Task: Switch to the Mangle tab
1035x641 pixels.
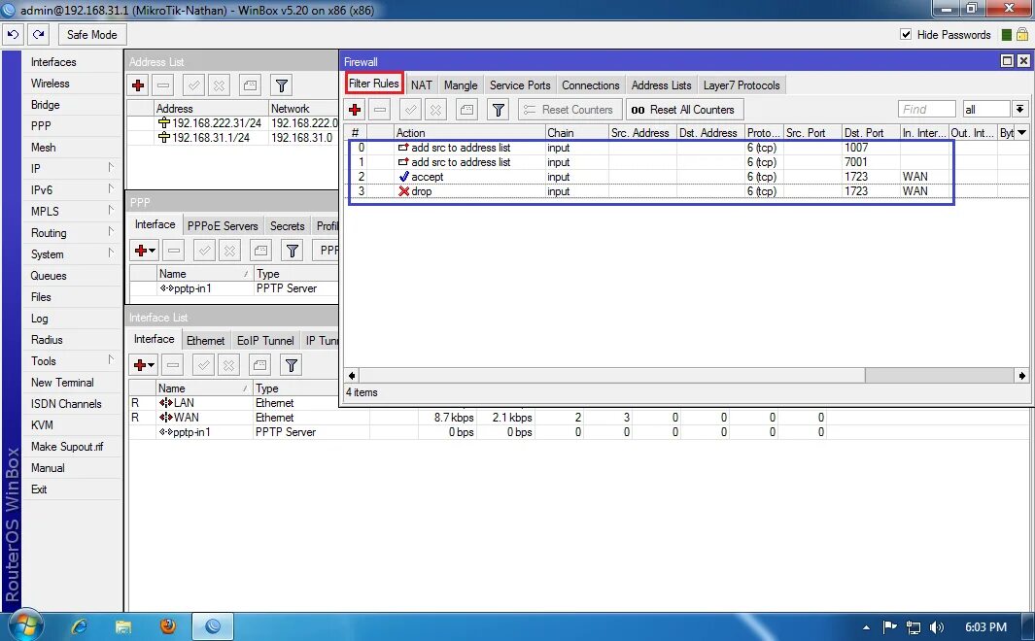Action: [x=461, y=85]
